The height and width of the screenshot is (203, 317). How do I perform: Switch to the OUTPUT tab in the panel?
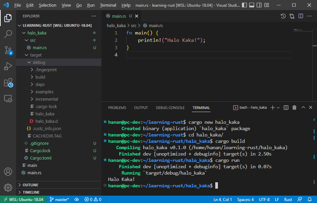pyautogui.click(x=141, y=107)
